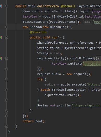The width and height of the screenshot is (101, 137).
Task: Click the 'textView = root.findViewById' line
Action: click(x=62, y=16)
